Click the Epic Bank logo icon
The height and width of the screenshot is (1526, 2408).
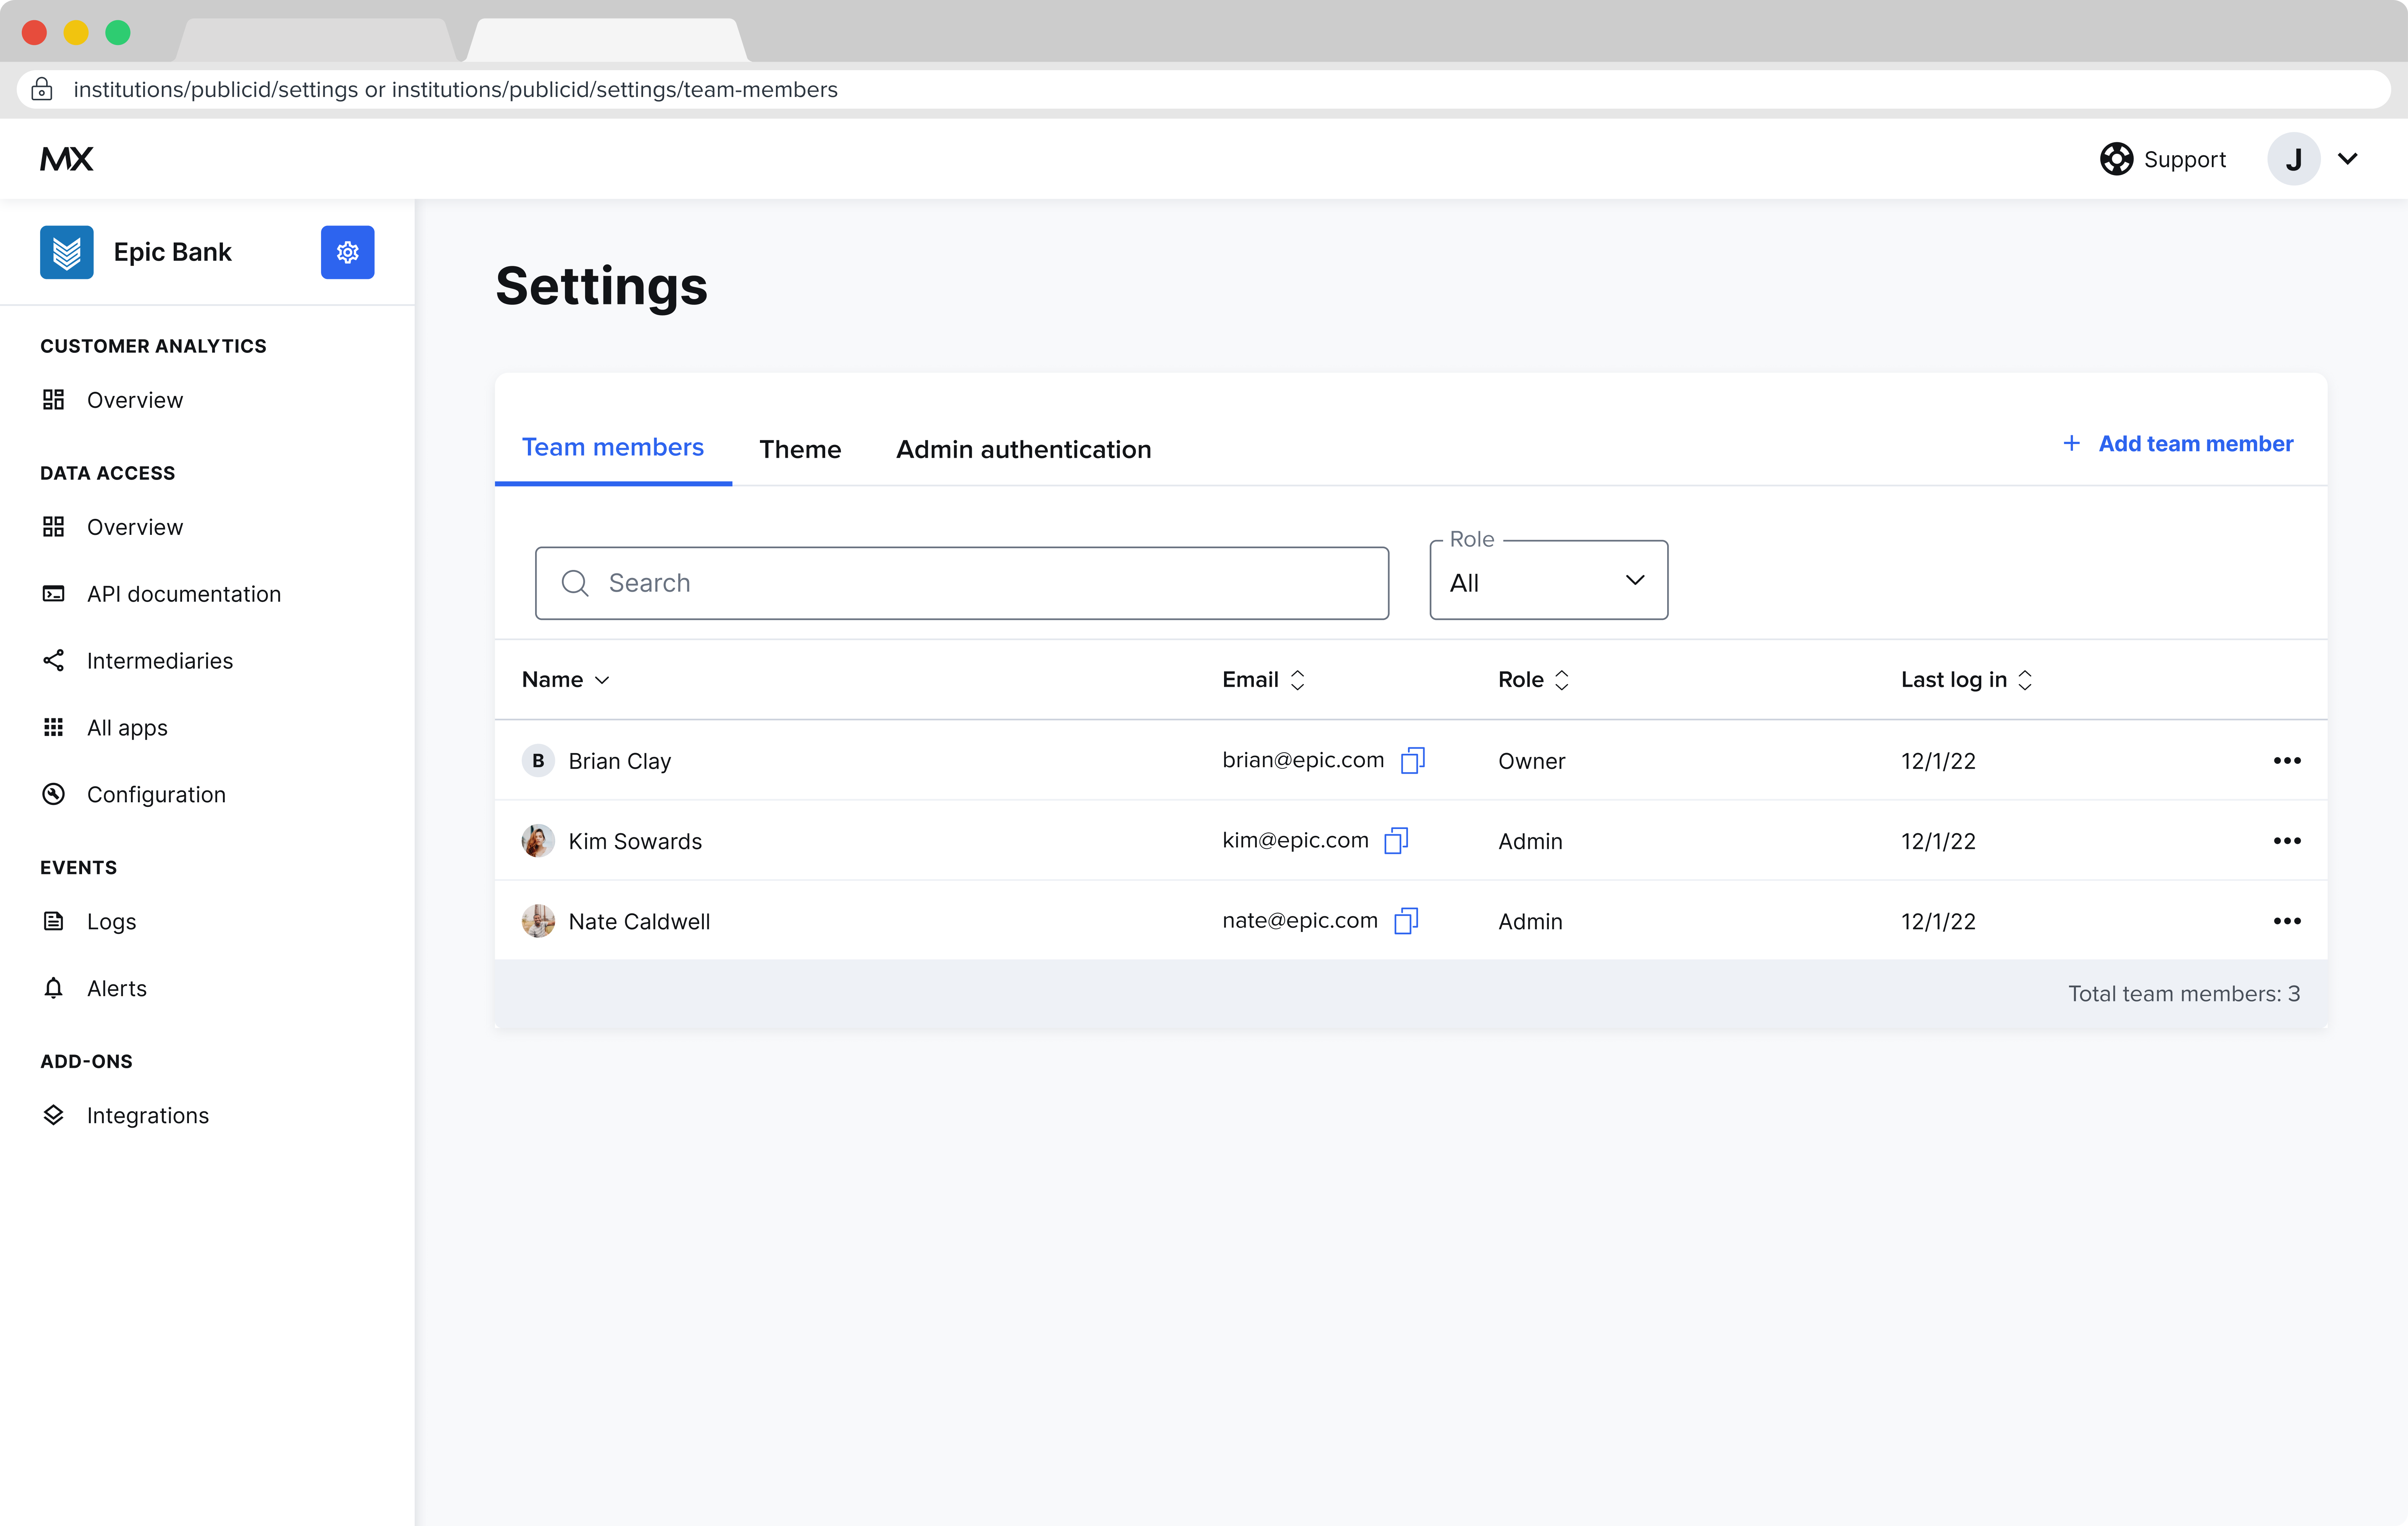pyautogui.click(x=67, y=252)
